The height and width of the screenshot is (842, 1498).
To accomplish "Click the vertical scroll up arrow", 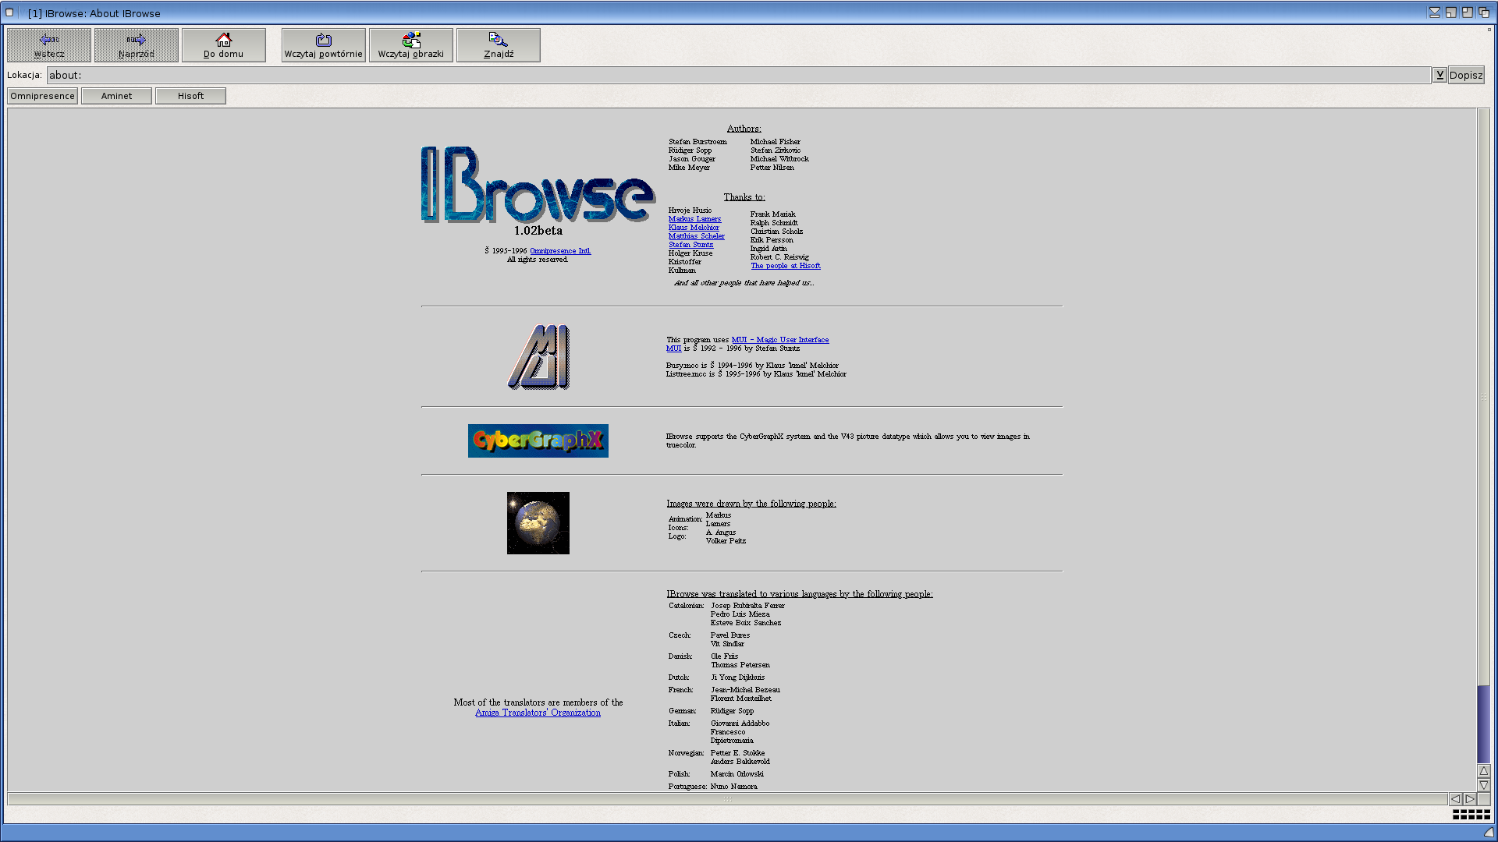I will pos(1484,771).
